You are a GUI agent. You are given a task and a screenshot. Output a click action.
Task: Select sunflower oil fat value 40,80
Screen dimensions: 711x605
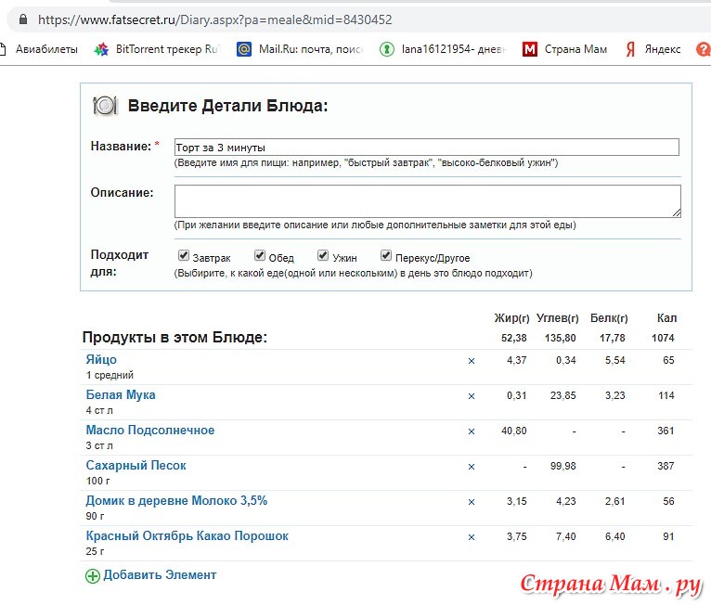pyautogui.click(x=513, y=431)
